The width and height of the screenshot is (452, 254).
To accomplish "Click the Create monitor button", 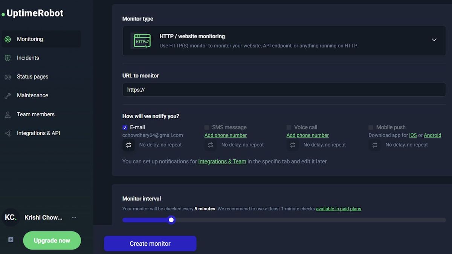I will coord(150,243).
